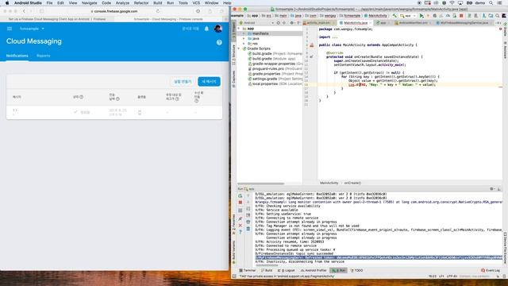Click Safari share icon
This screenshot has width=508, height=286.
point(210,11)
